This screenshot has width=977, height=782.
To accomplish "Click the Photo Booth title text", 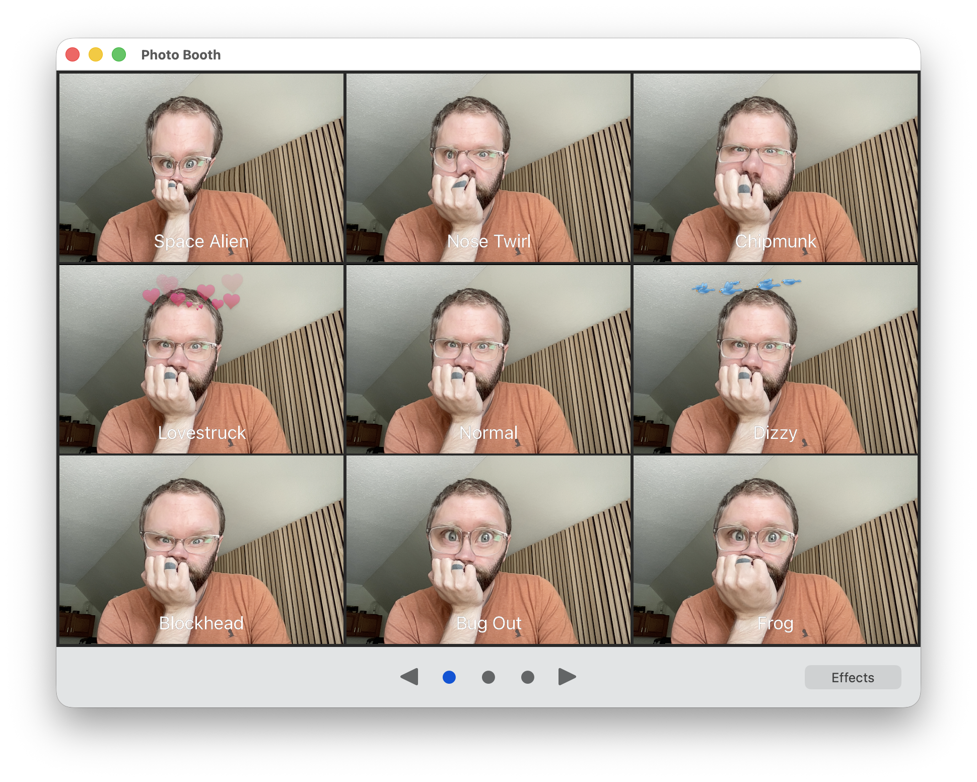I will 181,55.
